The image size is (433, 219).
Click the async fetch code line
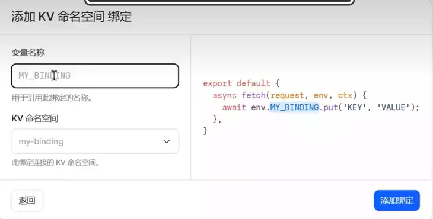coord(289,95)
